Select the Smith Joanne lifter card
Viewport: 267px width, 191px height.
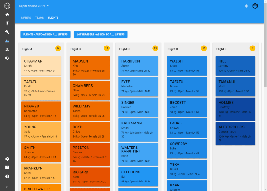pos(41,152)
